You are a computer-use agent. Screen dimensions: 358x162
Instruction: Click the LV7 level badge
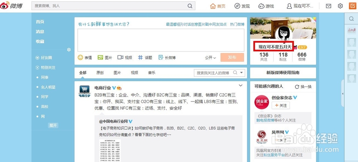(303, 47)
